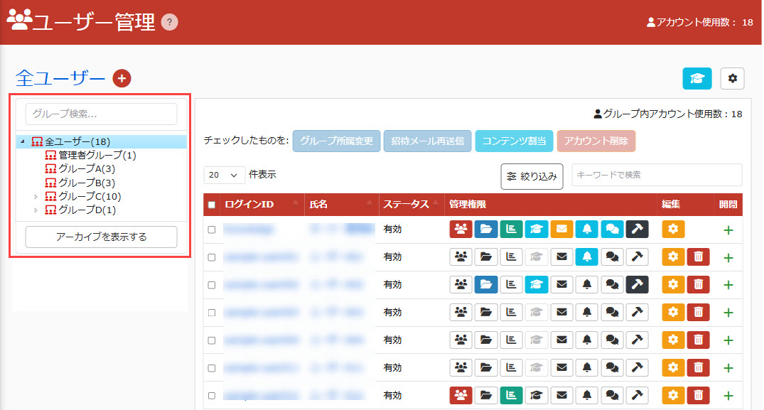Expand the グループC tree node arrow
Image resolution: width=764 pixels, height=410 pixels.
36,196
